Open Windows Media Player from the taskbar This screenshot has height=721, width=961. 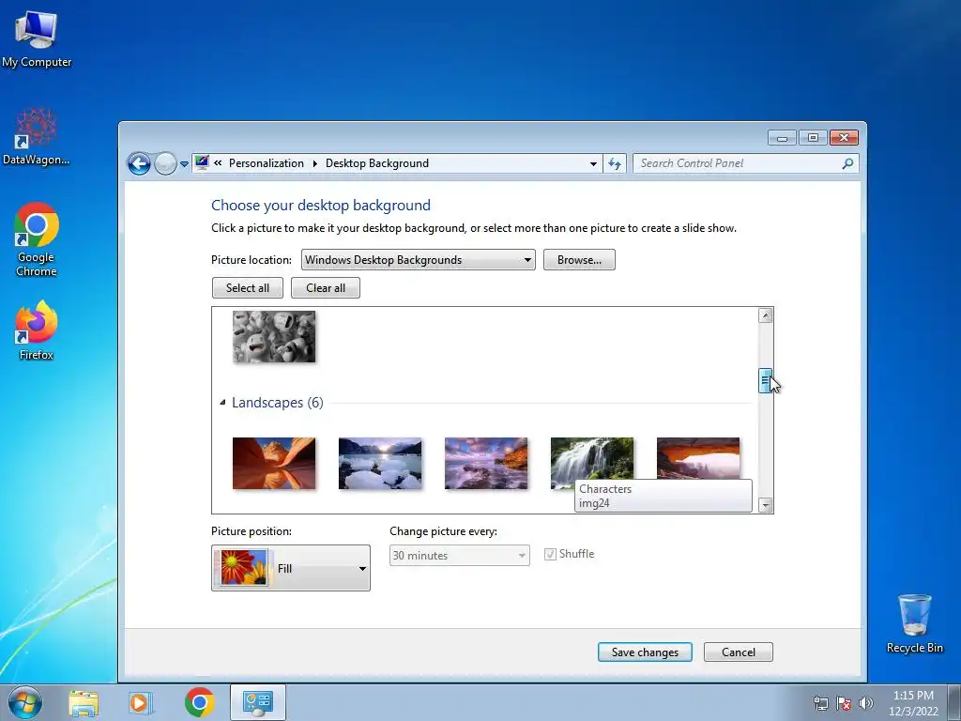click(140, 703)
